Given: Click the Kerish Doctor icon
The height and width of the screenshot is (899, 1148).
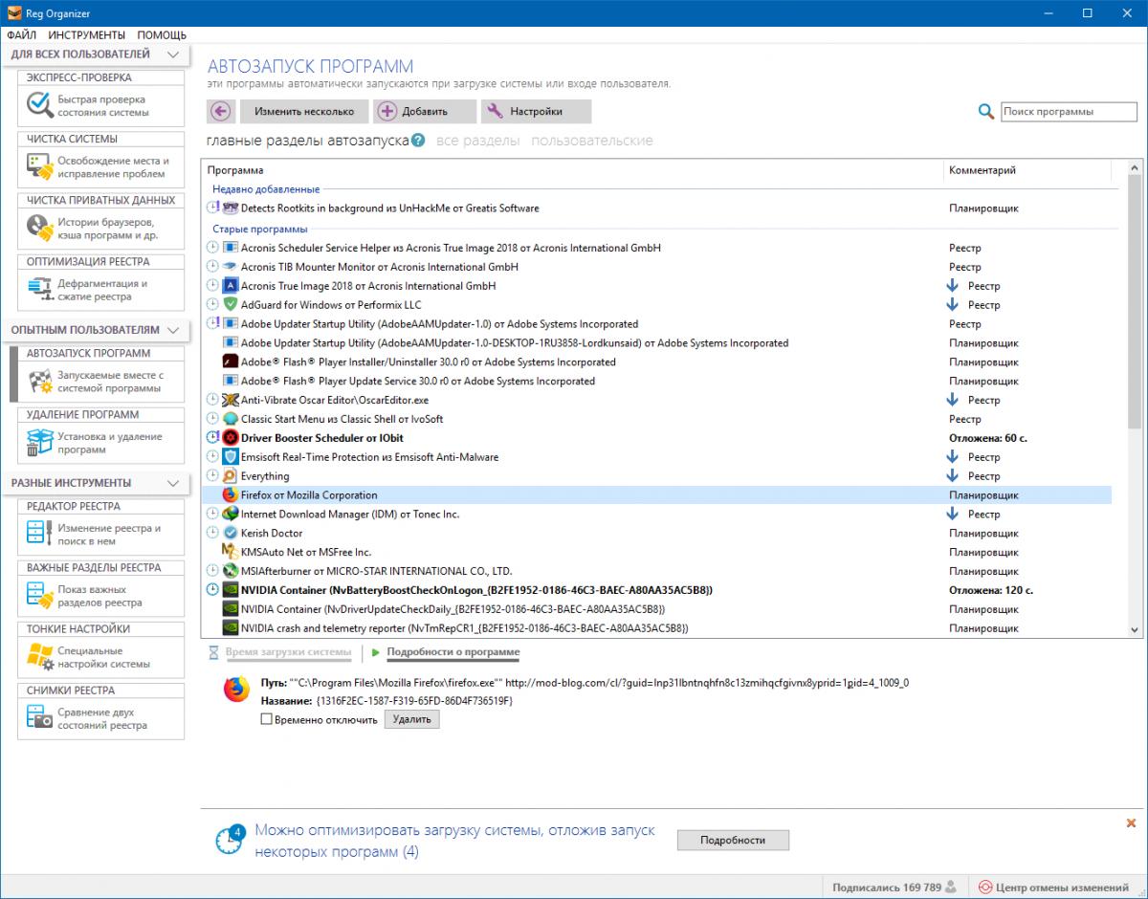Looking at the screenshot, I should 230,534.
